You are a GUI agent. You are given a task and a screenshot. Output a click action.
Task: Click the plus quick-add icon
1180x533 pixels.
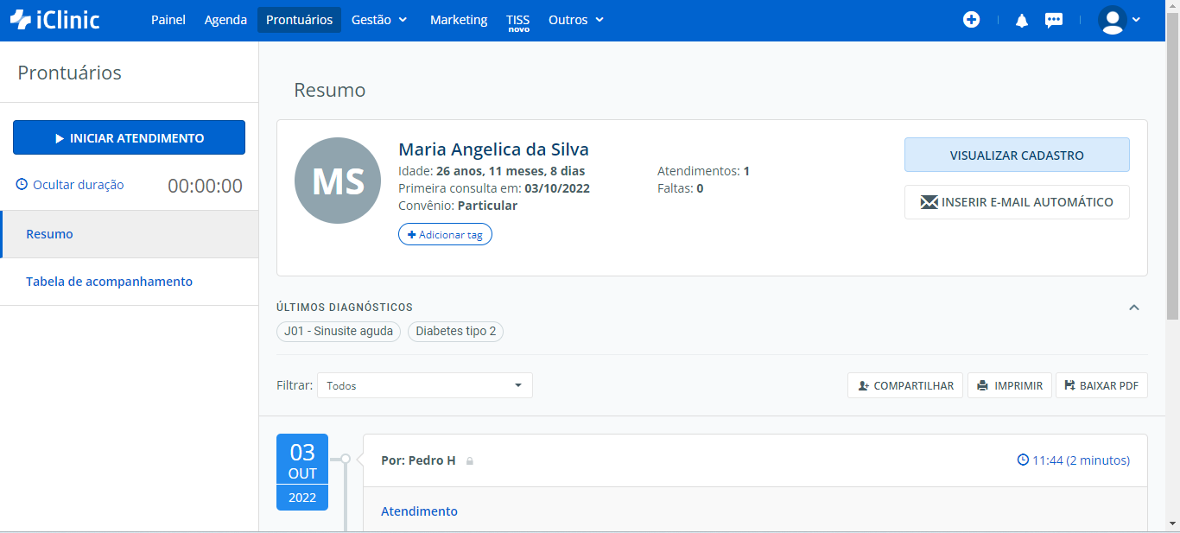click(971, 20)
